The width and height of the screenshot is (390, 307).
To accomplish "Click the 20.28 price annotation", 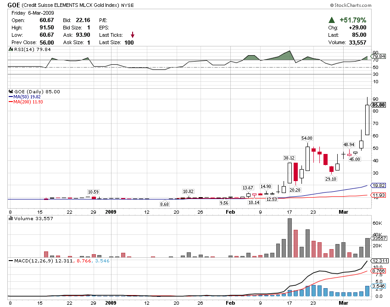I will (295, 190).
